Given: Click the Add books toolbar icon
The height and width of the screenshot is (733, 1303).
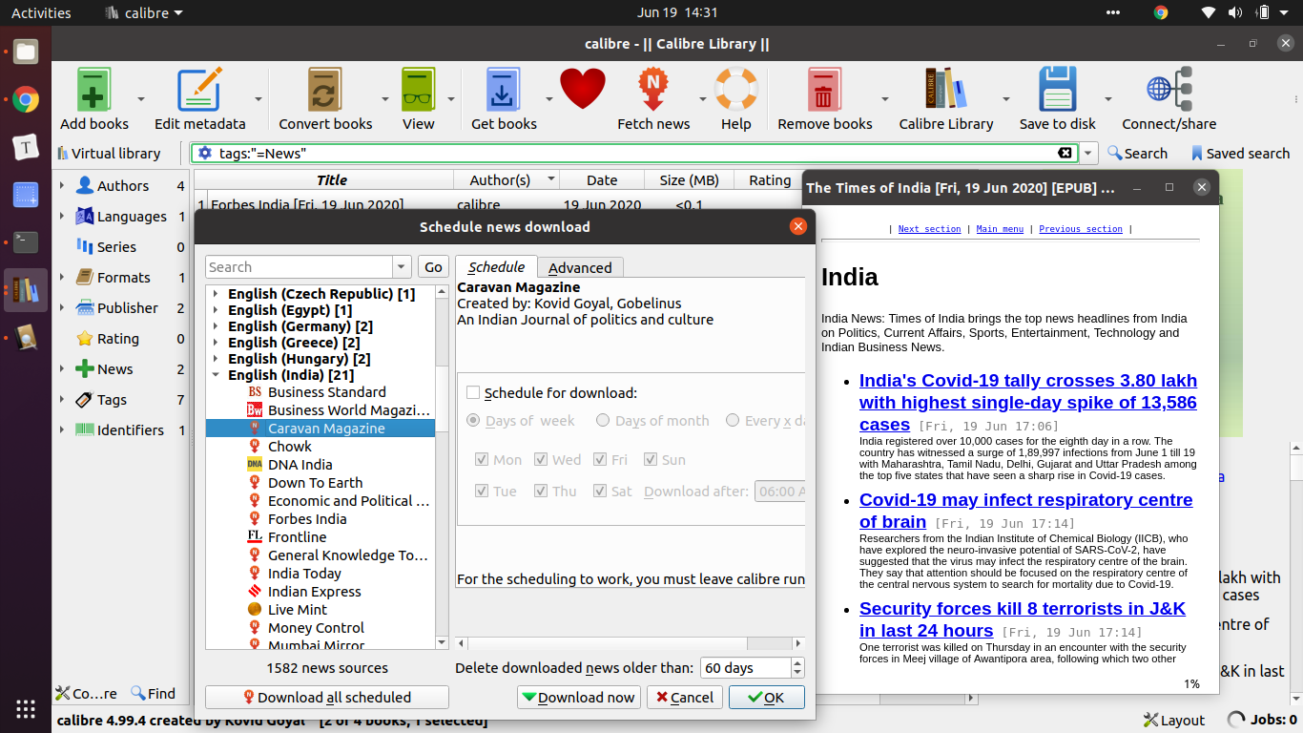Looking at the screenshot, I should pos(94,91).
